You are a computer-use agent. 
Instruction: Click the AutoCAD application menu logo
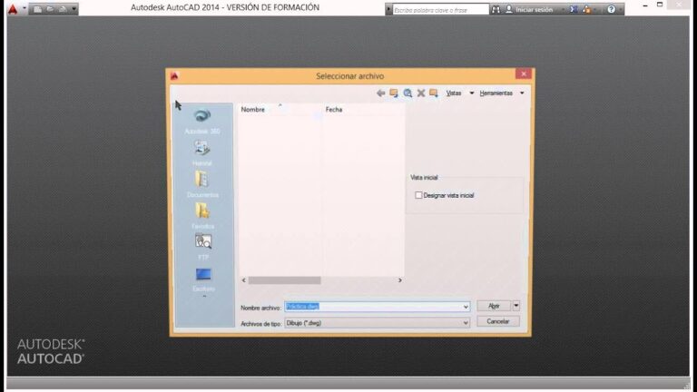(x=12, y=9)
